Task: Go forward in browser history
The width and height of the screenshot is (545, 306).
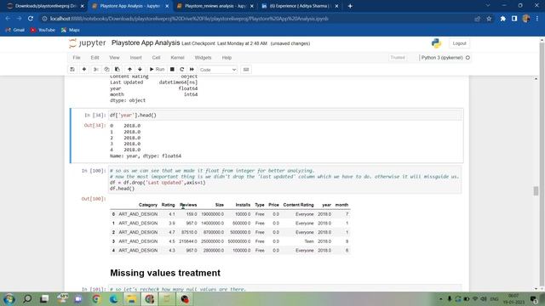Action: point(19,19)
